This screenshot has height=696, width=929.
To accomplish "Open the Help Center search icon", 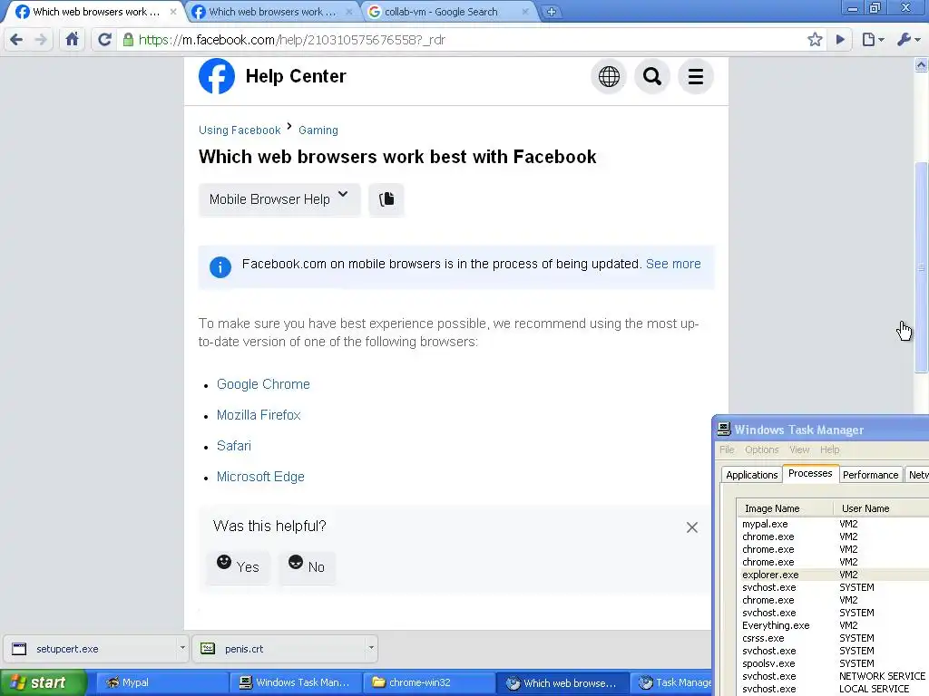I will tap(651, 76).
